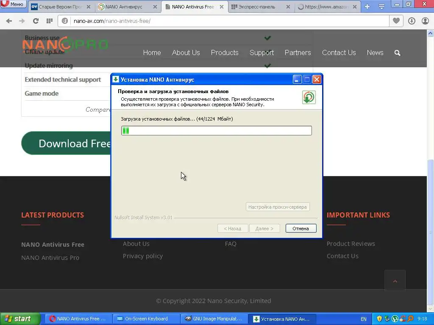Click the Download Free button
This screenshot has height=325, width=434.
click(x=67, y=143)
